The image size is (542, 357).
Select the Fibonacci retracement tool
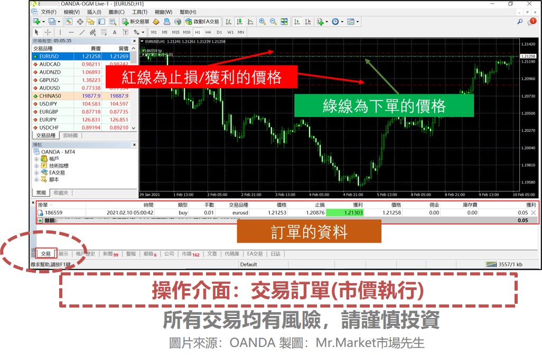coord(104,32)
